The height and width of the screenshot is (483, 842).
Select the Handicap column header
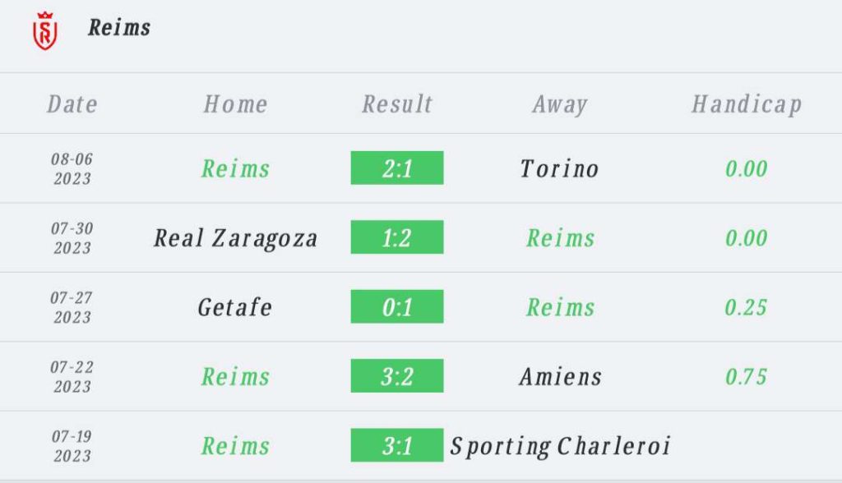coord(747,104)
